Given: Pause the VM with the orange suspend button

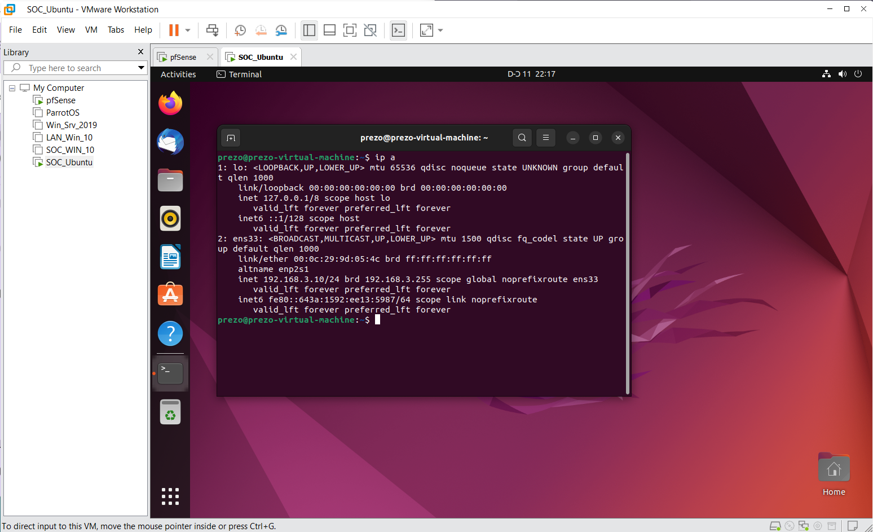Looking at the screenshot, I should [174, 30].
